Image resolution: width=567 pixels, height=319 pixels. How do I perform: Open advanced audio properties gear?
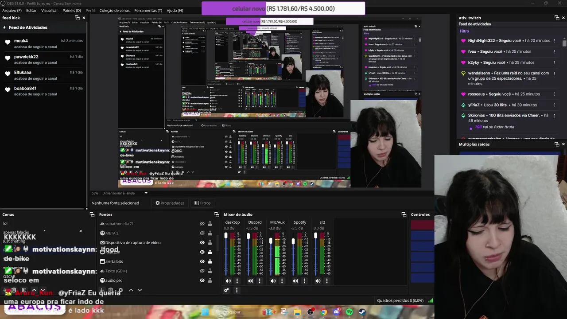click(226, 290)
